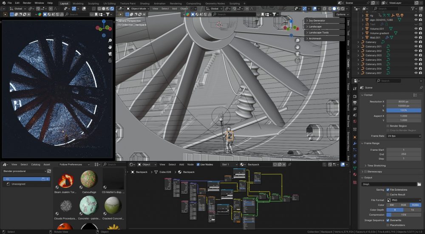
Task: Open the Modifiers wrench properties tab
Action: [354, 144]
